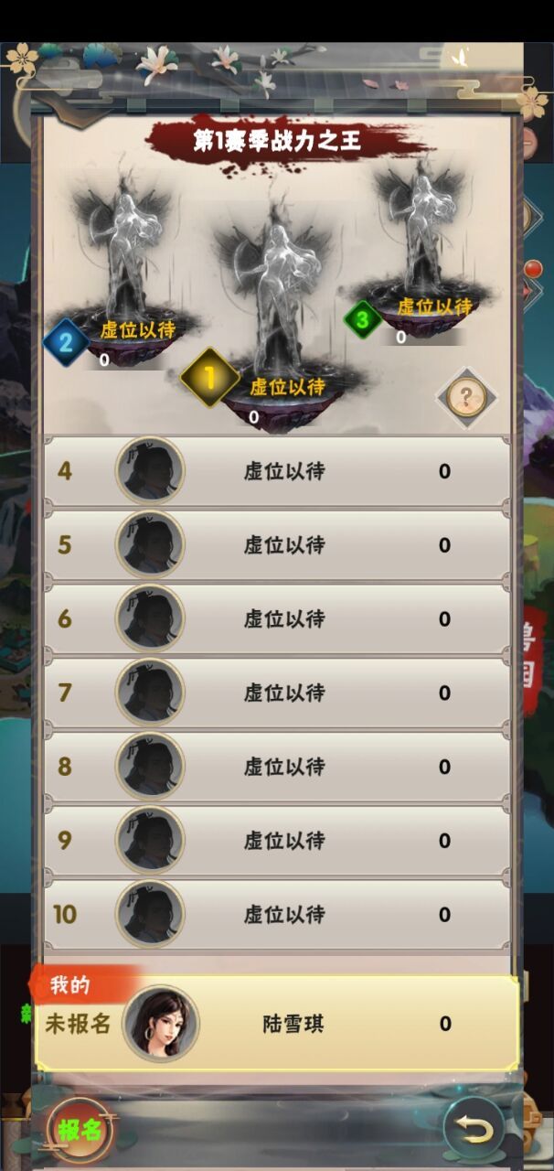Select the blue rank 2 diamond badge
This screenshot has height=1171, width=554.
coord(66,343)
